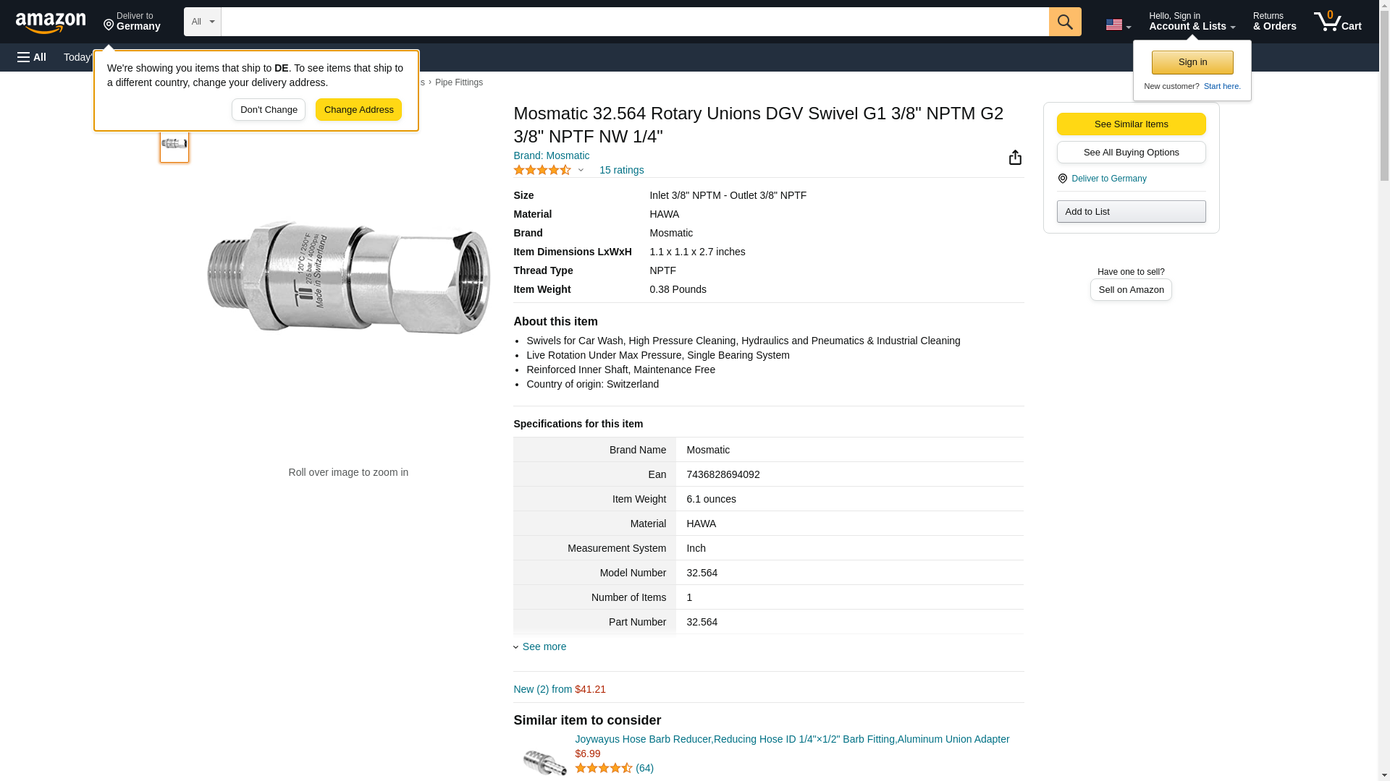This screenshot has height=781, width=1390.
Task: Click the share icon
Action: coord(1015,158)
